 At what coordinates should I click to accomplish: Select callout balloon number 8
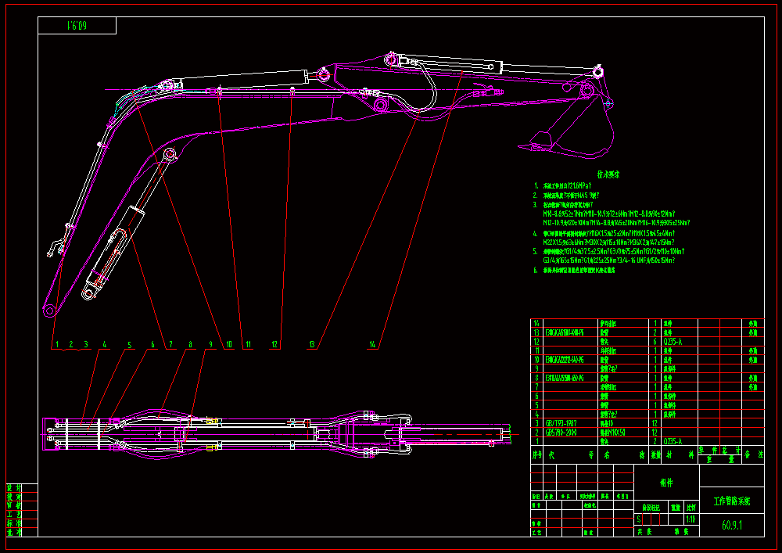190,344
